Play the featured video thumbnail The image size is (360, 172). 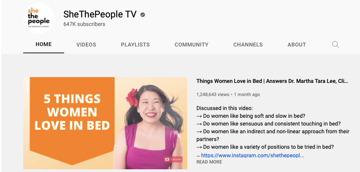pyautogui.click(x=105, y=123)
